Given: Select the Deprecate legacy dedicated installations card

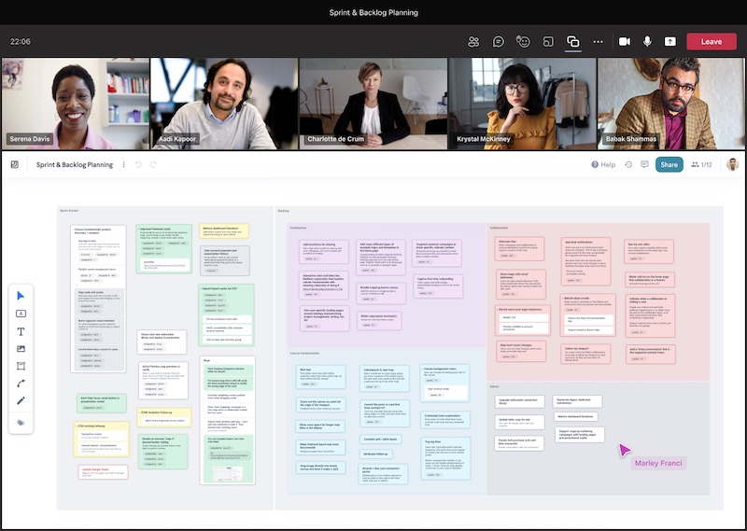Looking at the screenshot, I should (x=577, y=401).
